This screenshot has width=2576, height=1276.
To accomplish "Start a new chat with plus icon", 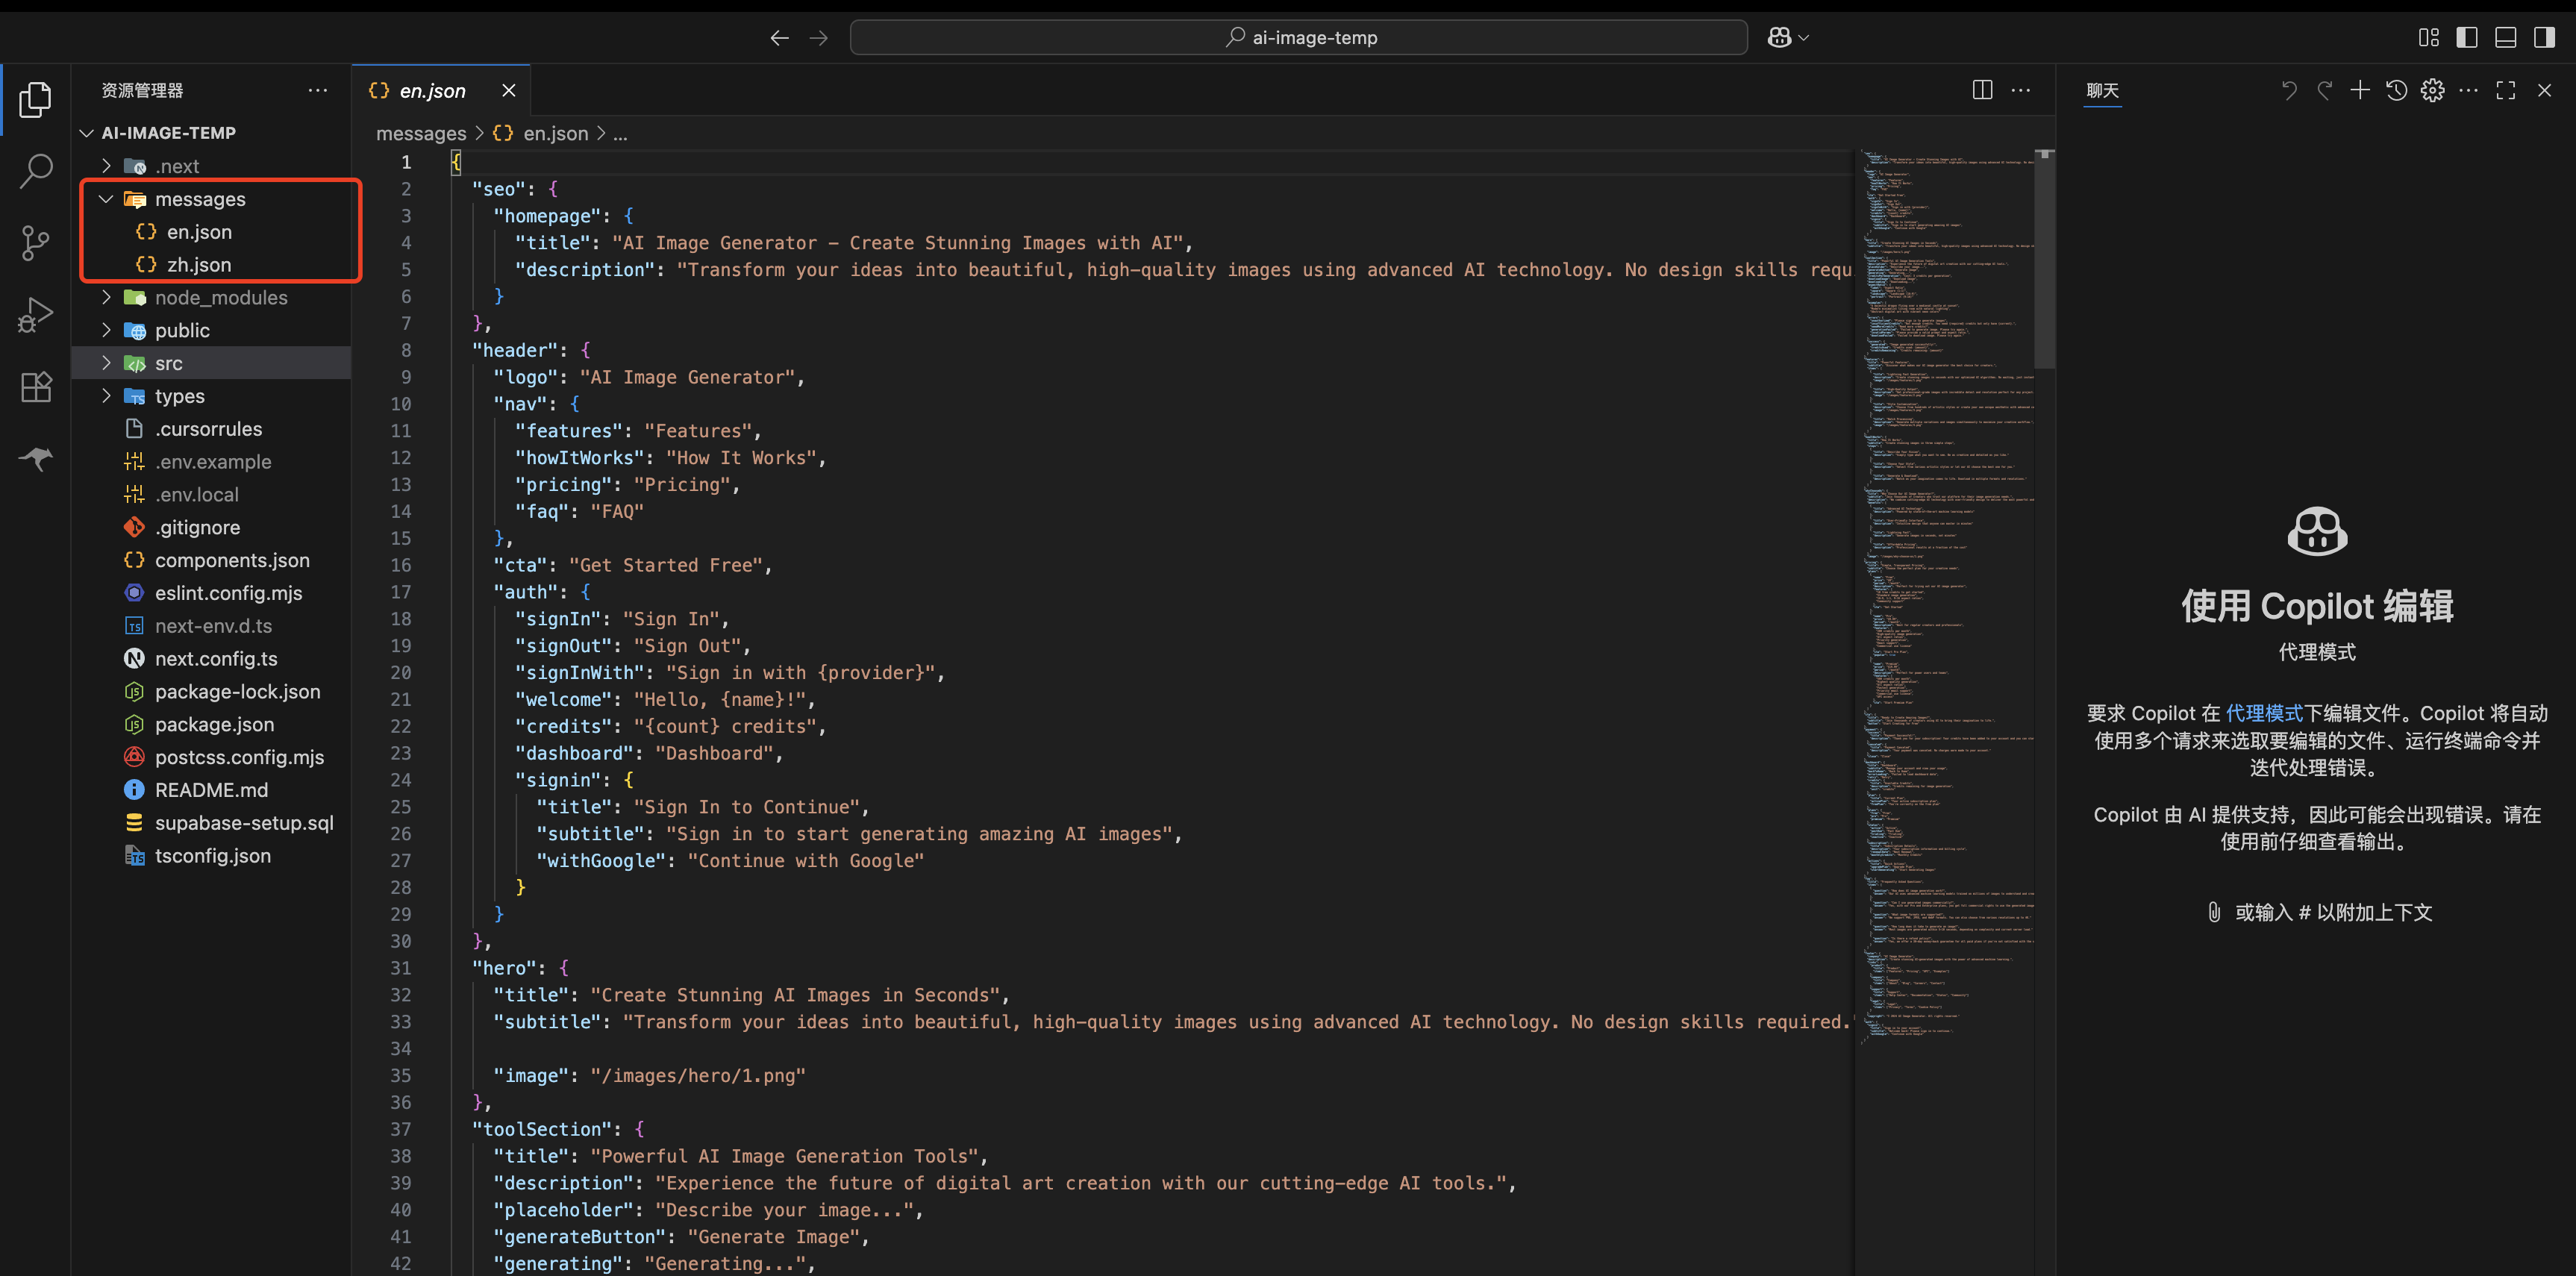I will (2360, 91).
